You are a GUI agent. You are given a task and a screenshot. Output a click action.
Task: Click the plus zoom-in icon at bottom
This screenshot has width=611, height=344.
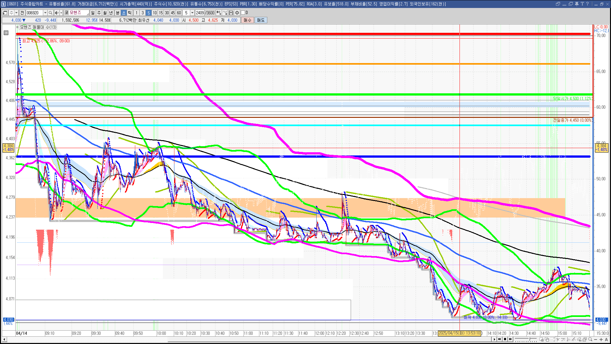pos(601,340)
